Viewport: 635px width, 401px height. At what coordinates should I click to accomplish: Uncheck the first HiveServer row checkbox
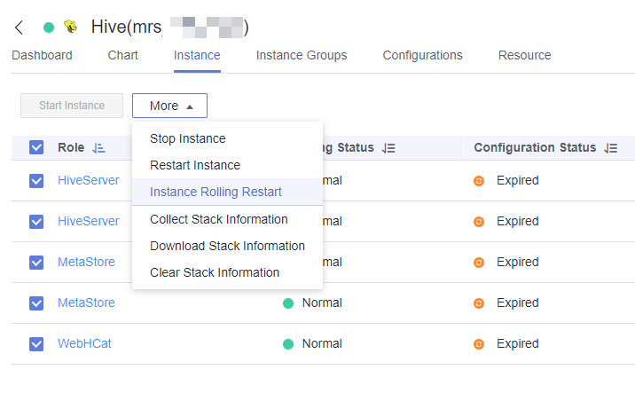pos(36,181)
